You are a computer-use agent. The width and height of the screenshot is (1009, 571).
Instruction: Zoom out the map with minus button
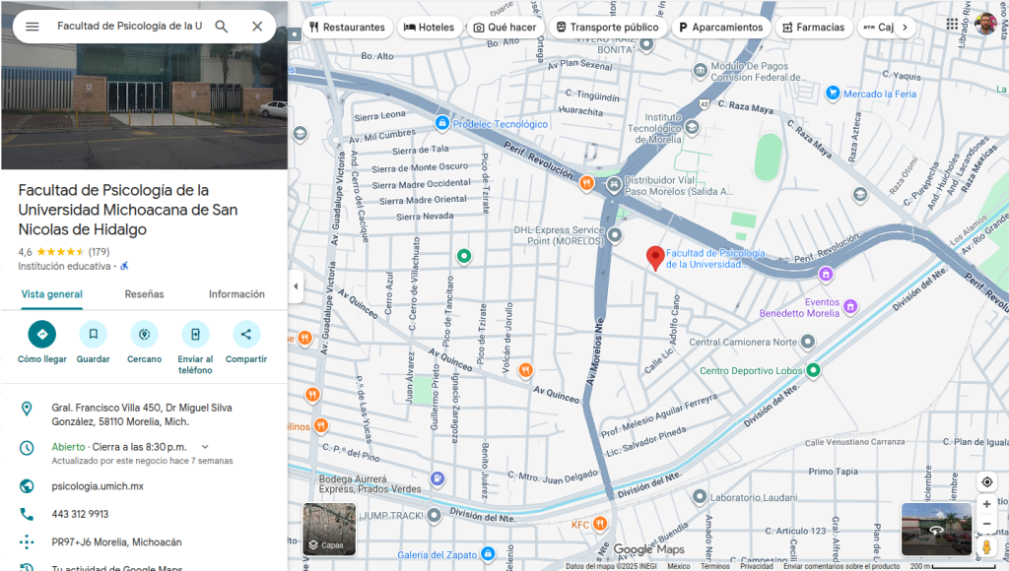point(986,524)
